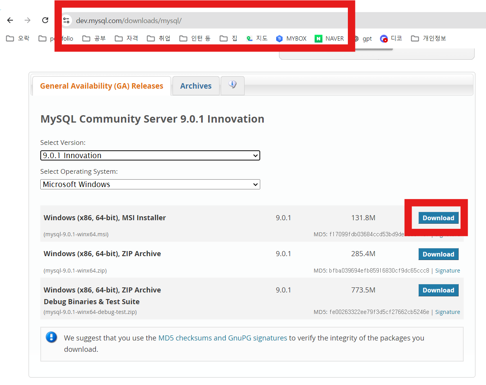Image resolution: width=486 pixels, height=385 pixels.
Task: Open the 자격 bookmark folder
Action: (126, 38)
